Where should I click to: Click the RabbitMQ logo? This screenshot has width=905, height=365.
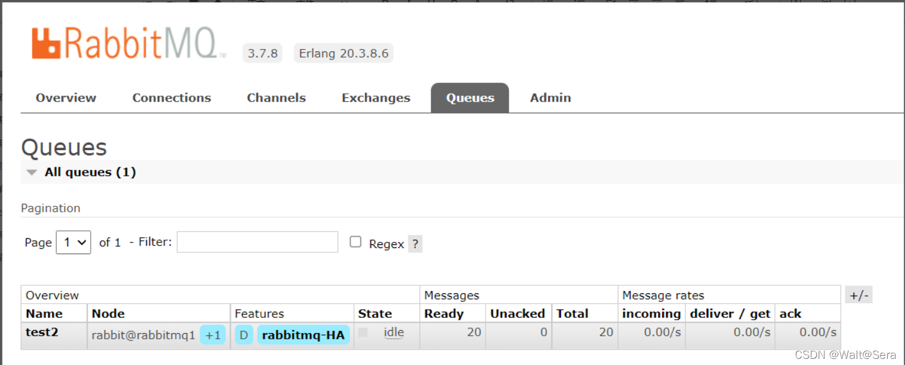coord(129,43)
